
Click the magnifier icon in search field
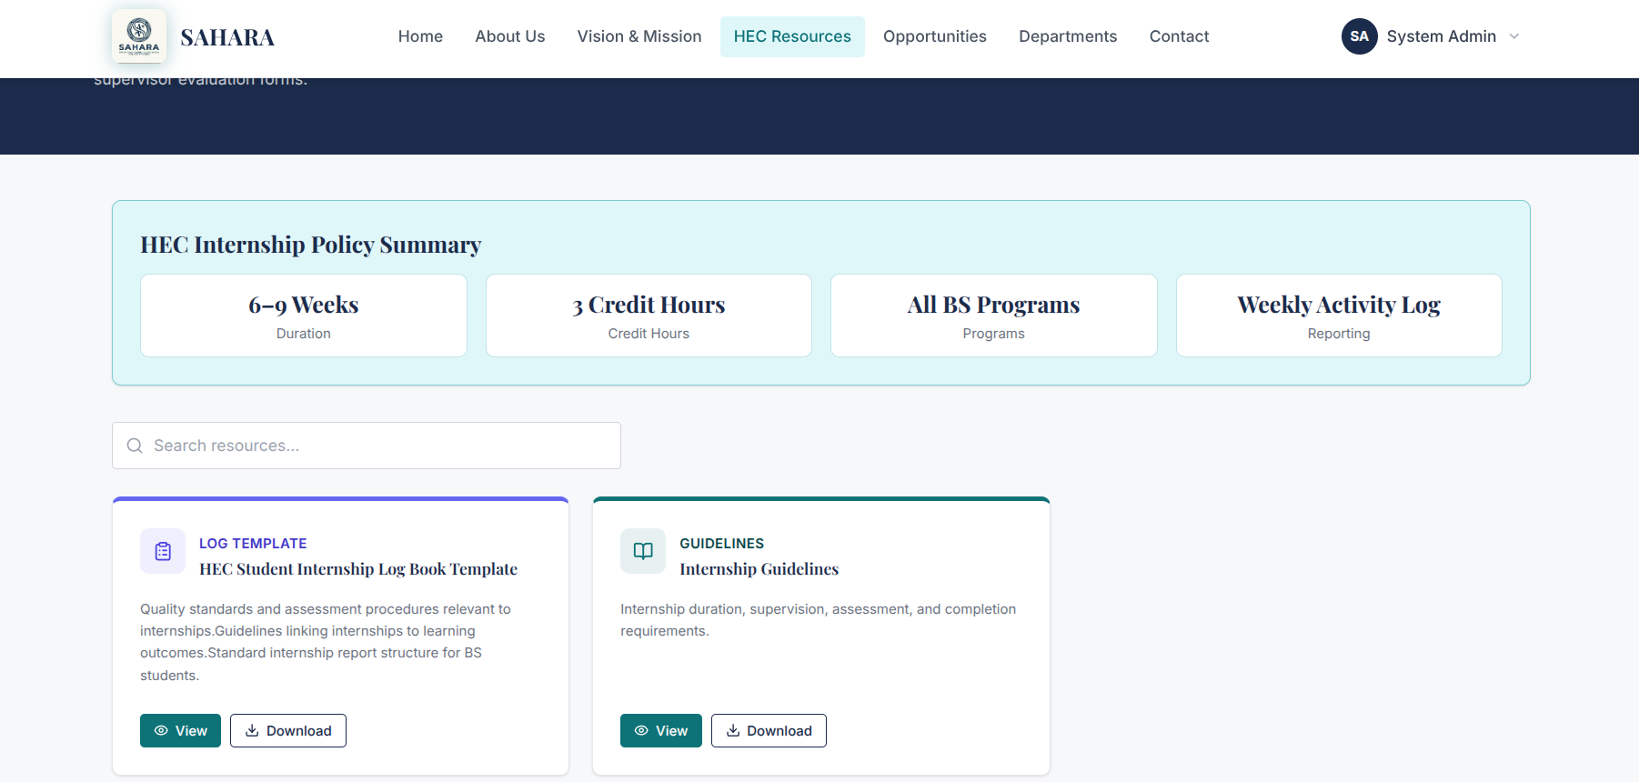(x=135, y=446)
